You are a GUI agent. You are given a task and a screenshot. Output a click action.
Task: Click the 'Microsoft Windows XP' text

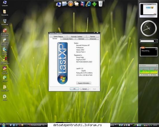(83, 46)
